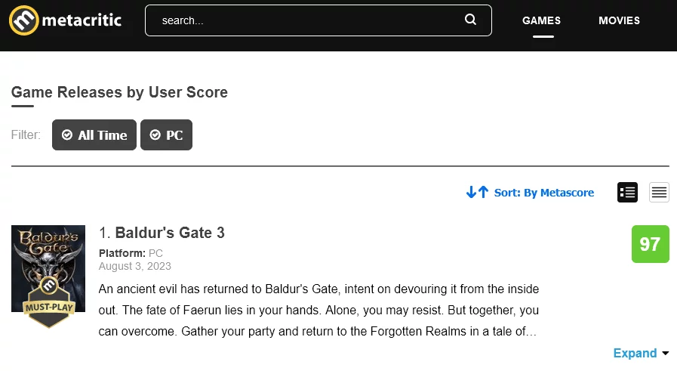Click the 97 Metascore badge
Image resolution: width=677 pixels, height=371 pixels.
pos(651,244)
